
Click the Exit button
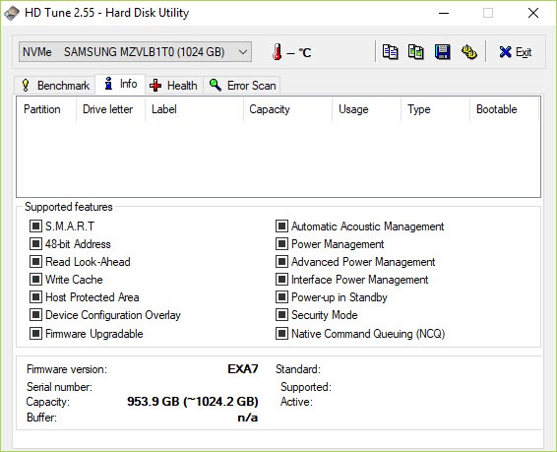click(515, 52)
